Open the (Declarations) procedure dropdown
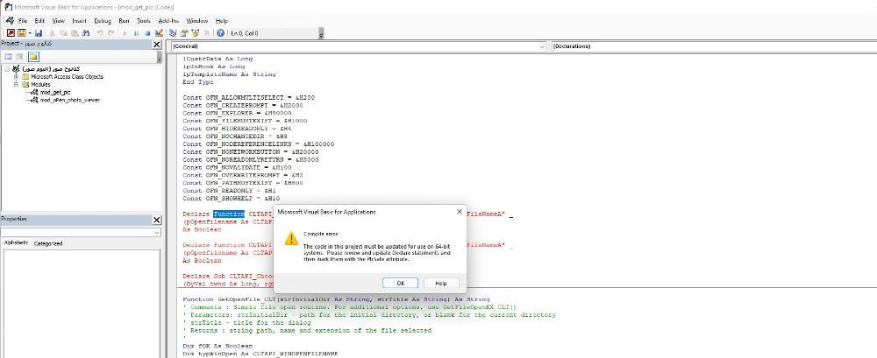This screenshot has width=877, height=358. (714, 46)
